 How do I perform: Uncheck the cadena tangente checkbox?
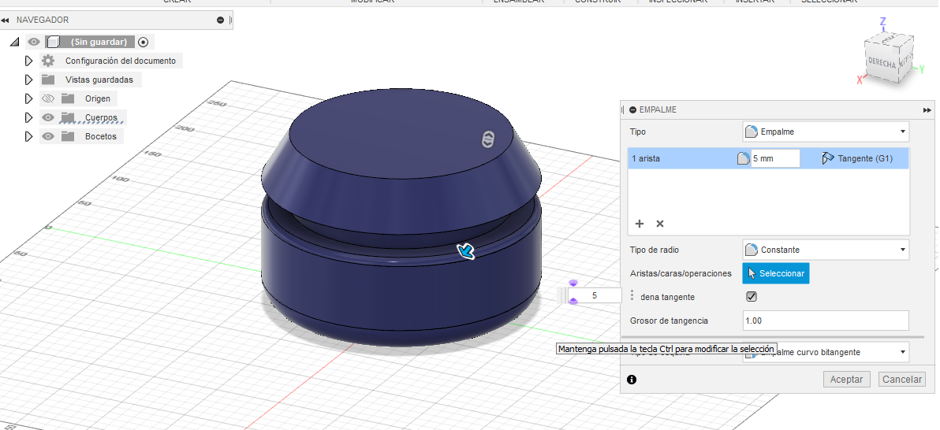(x=752, y=296)
